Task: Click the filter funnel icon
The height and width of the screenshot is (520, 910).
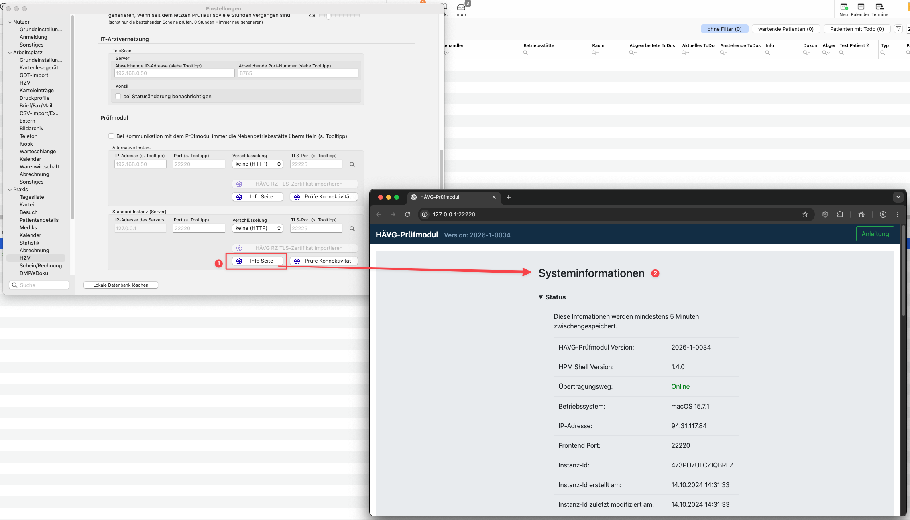Action: [x=899, y=29]
